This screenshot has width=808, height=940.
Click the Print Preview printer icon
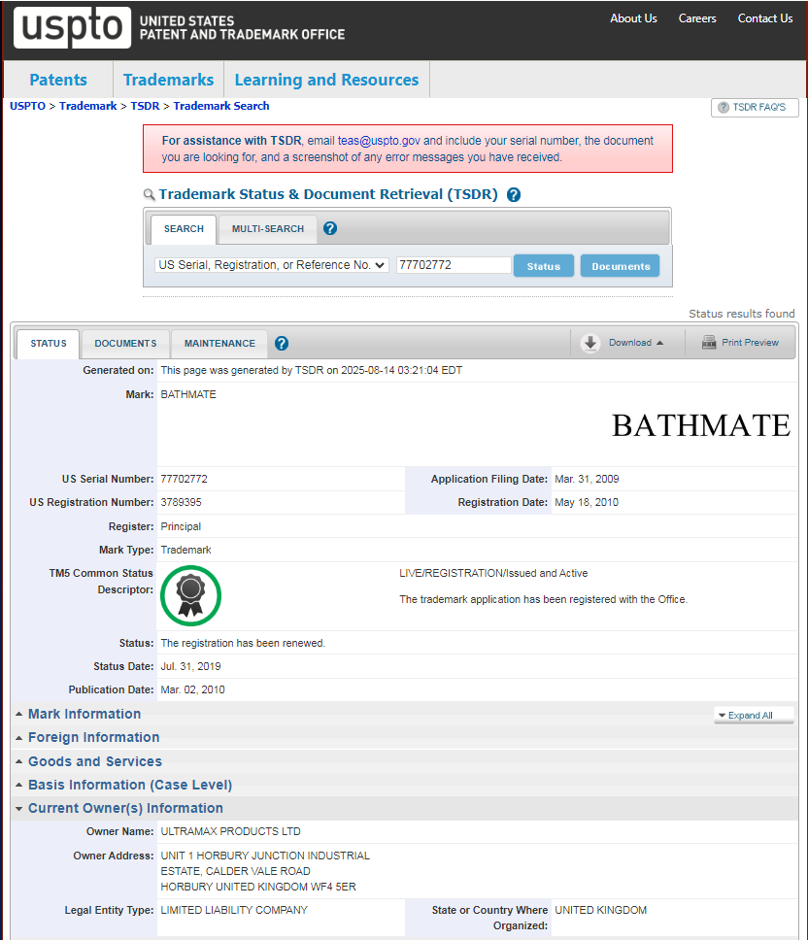(709, 343)
